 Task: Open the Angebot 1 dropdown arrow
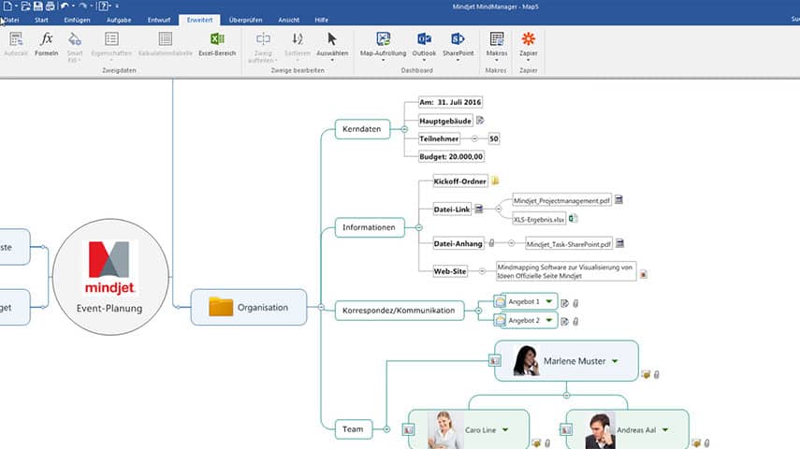tap(549, 301)
